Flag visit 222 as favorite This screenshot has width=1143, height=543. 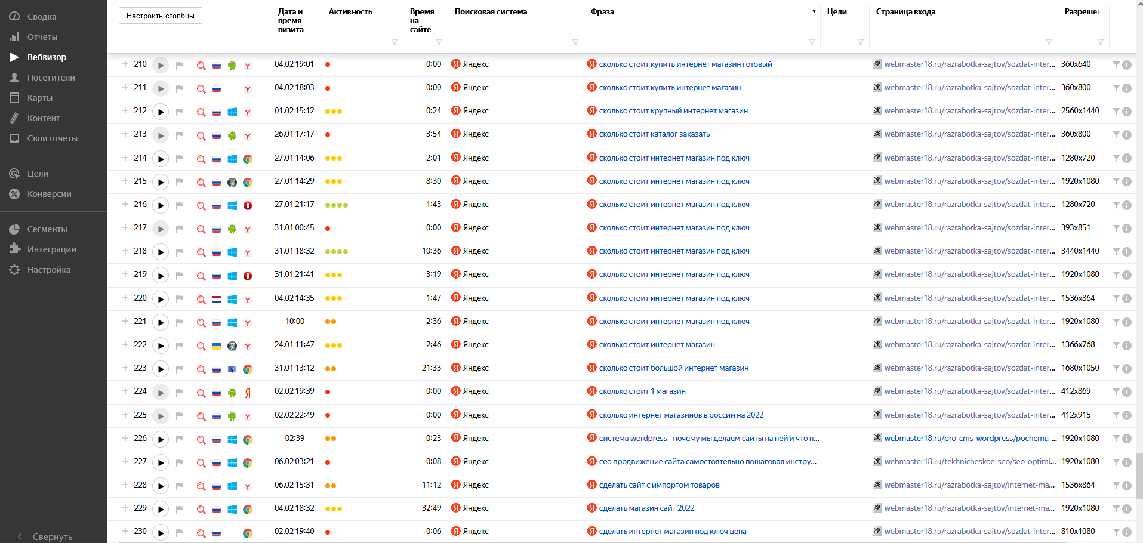(180, 345)
